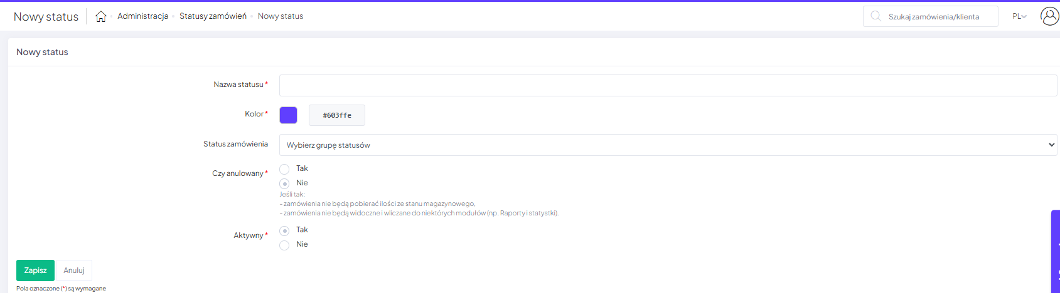Click the #603ffe hex color field
The image size is (1060, 293).
[337, 115]
